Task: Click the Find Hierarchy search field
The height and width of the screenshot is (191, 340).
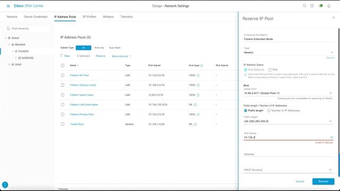Action: (x=28, y=29)
